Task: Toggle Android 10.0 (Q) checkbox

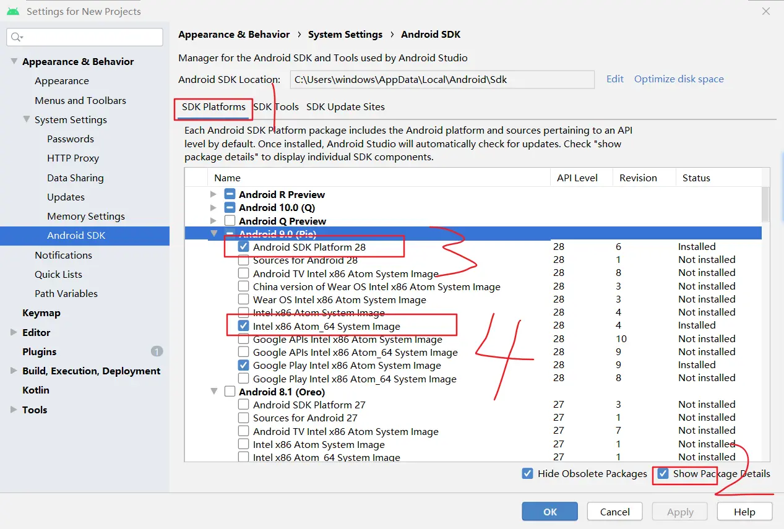Action: 230,207
